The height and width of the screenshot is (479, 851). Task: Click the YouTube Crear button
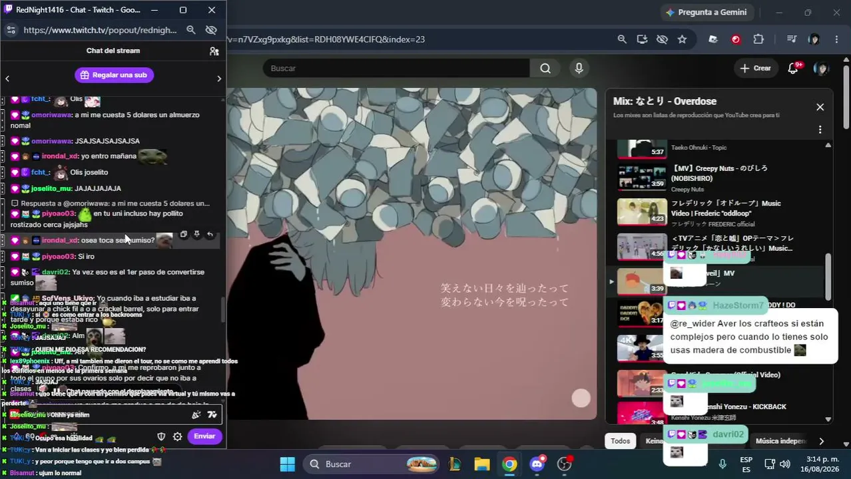click(x=755, y=68)
